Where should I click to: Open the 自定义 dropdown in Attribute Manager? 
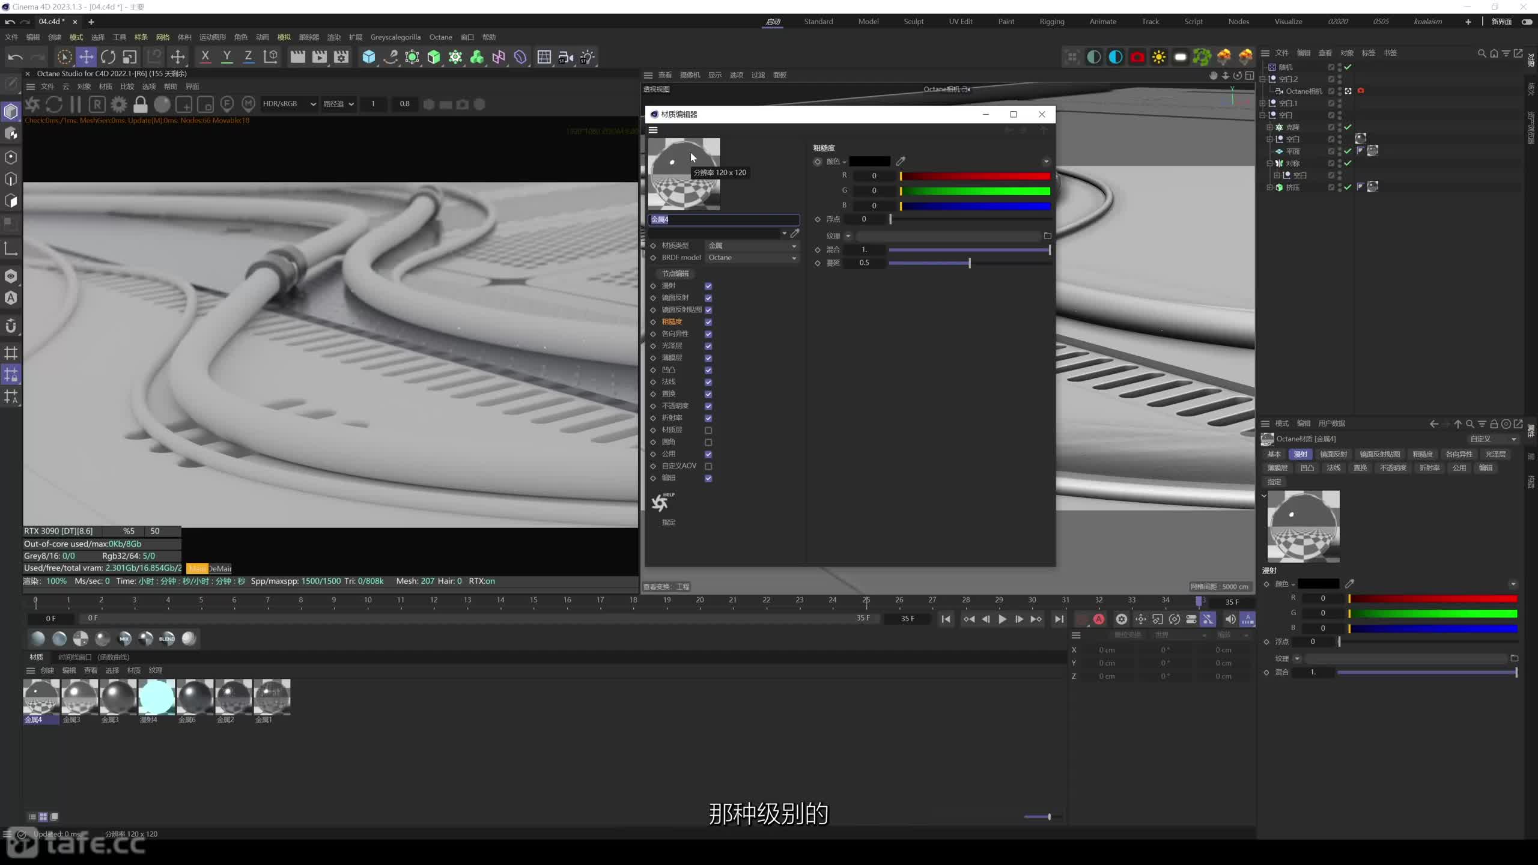click(x=1493, y=439)
